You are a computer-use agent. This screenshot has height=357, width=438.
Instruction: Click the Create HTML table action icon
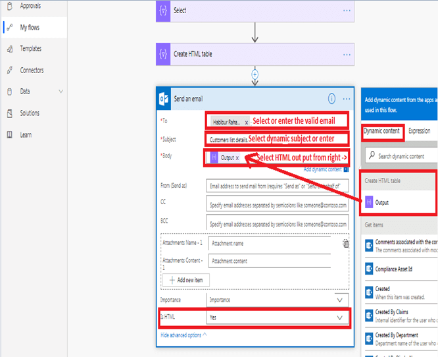(x=163, y=54)
